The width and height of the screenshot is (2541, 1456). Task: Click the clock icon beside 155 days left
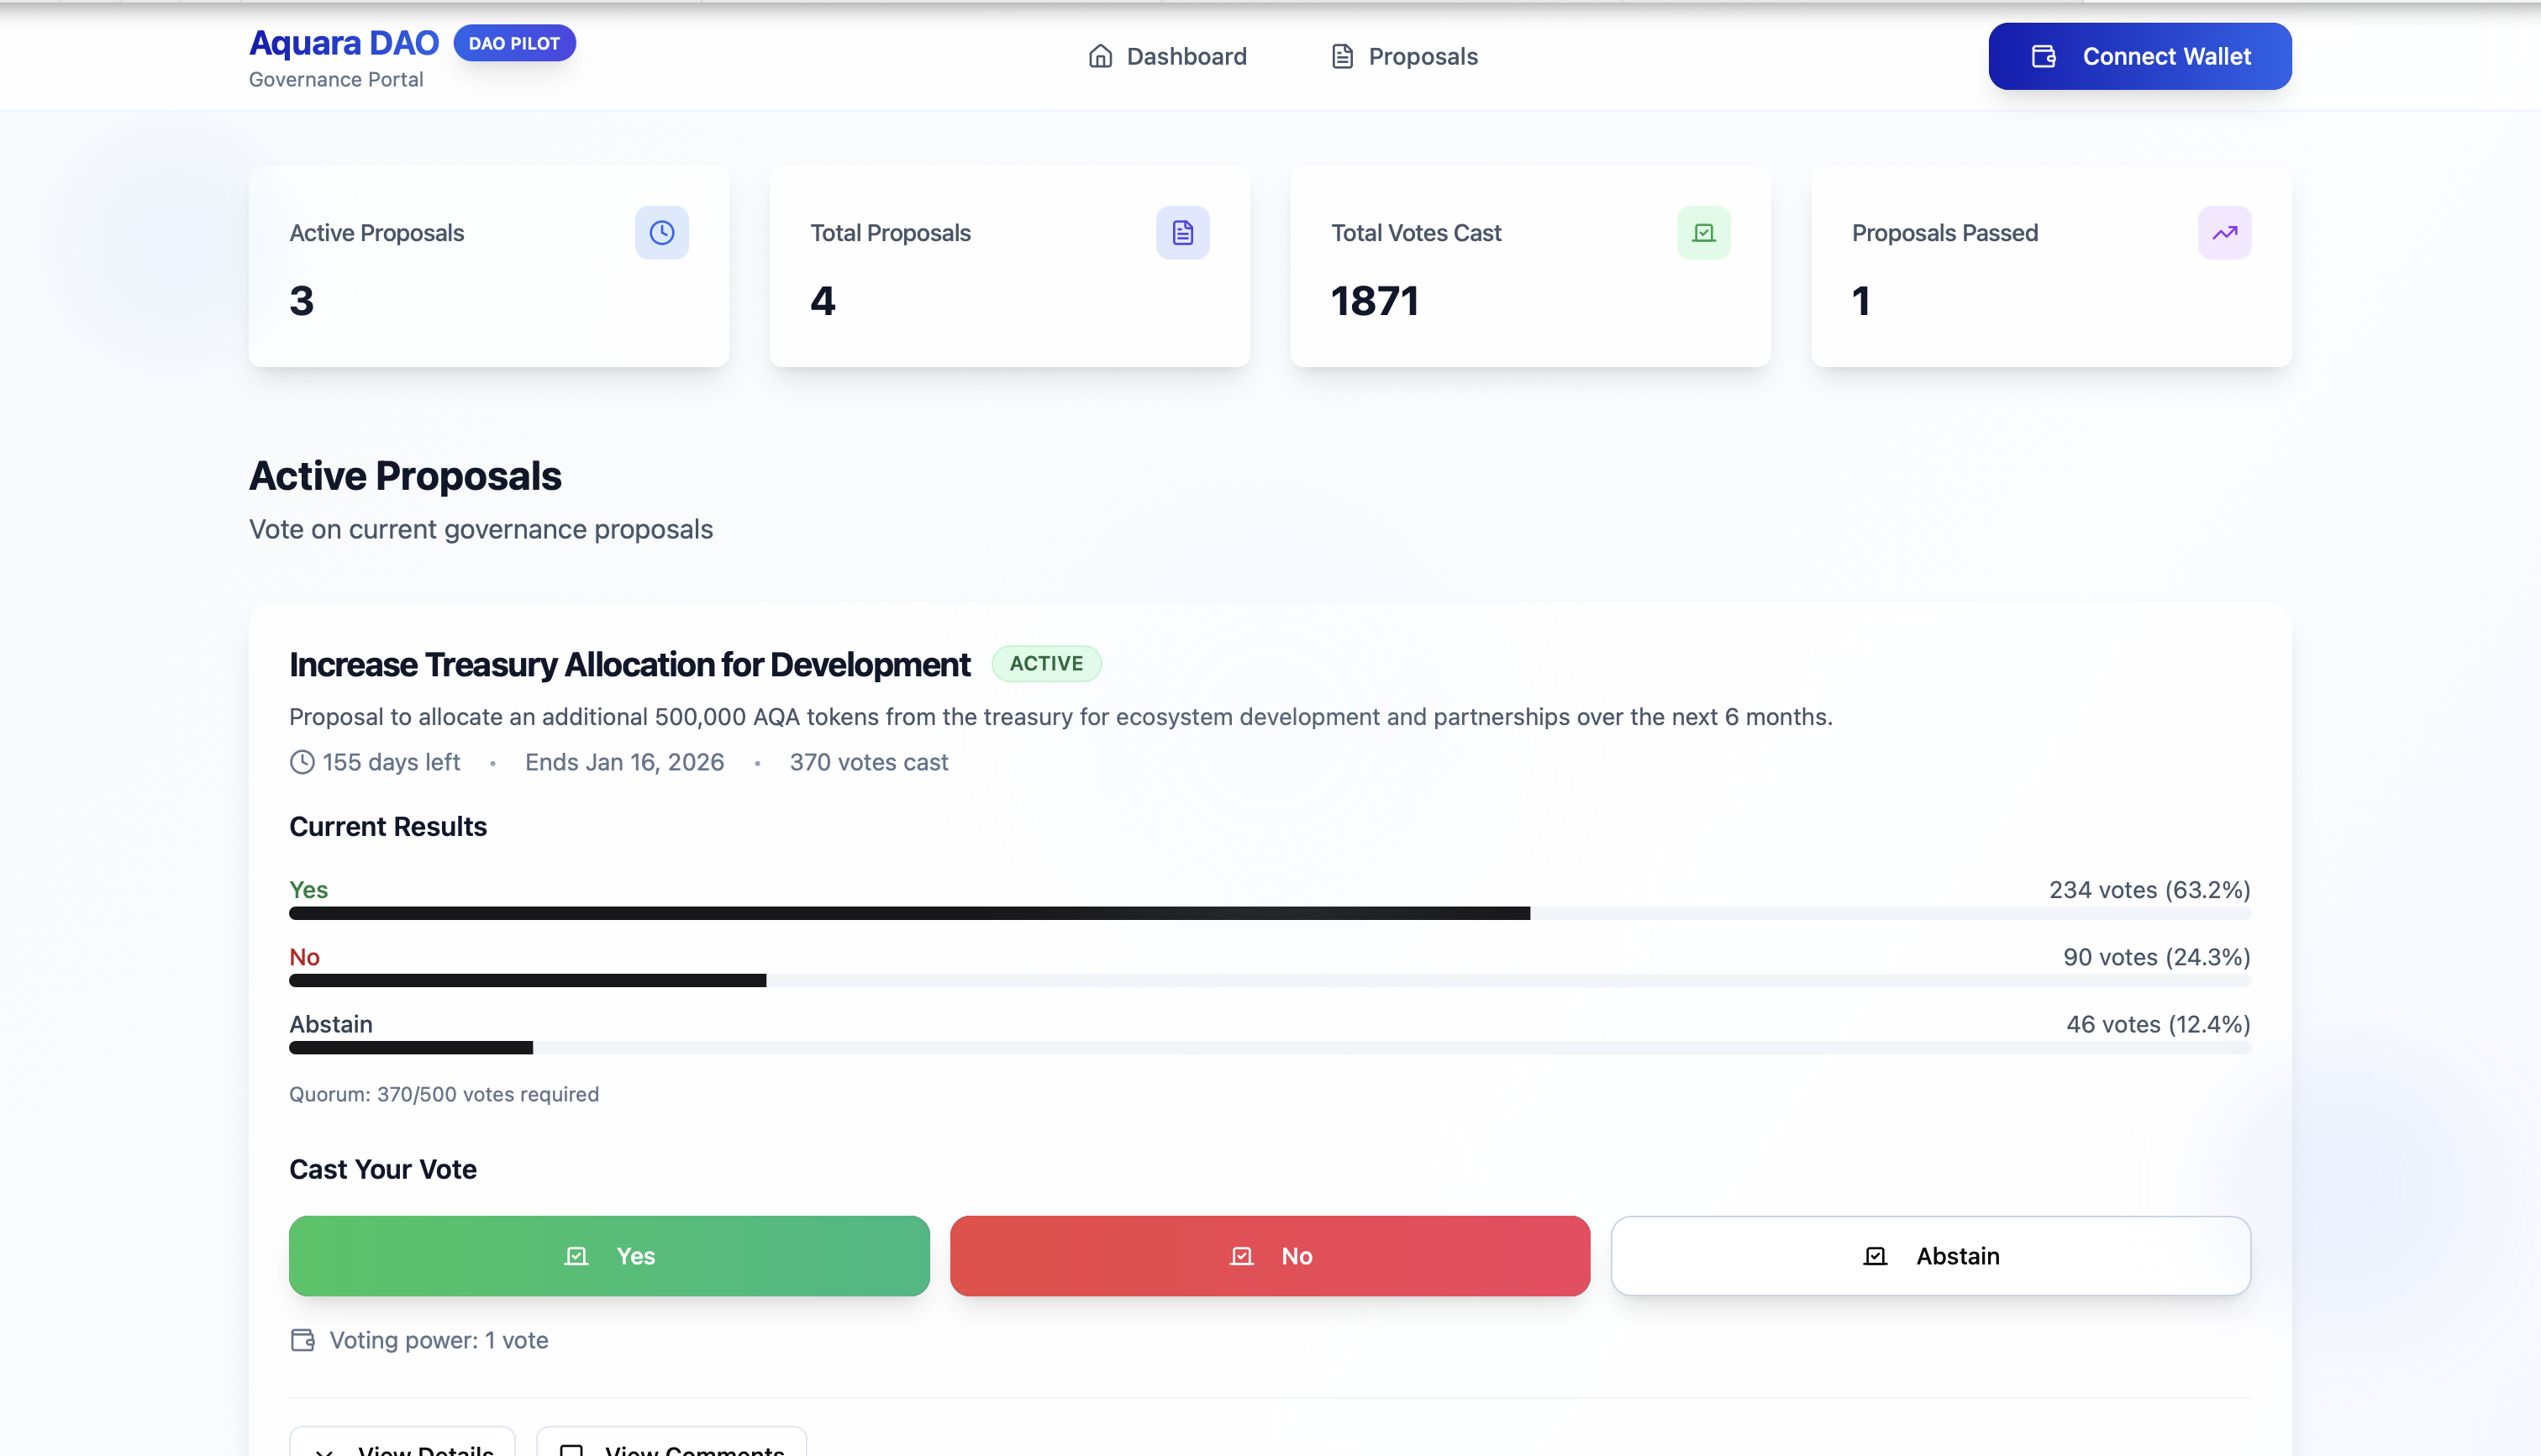[302, 762]
